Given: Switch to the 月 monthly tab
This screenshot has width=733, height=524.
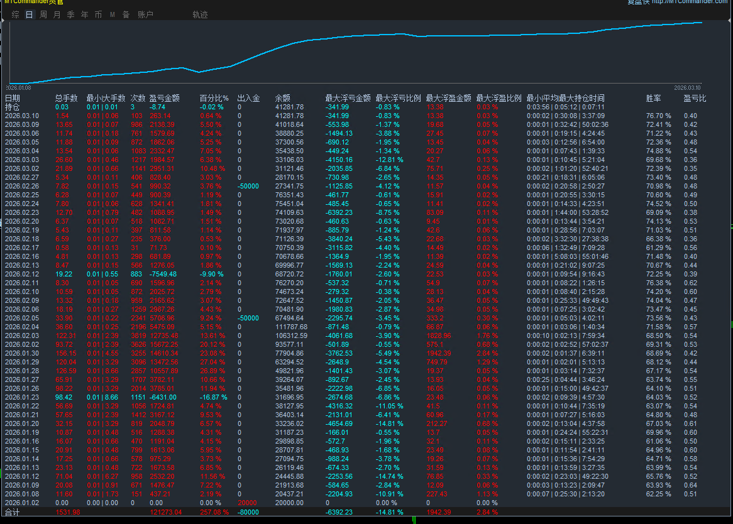Looking at the screenshot, I should tap(57, 14).
